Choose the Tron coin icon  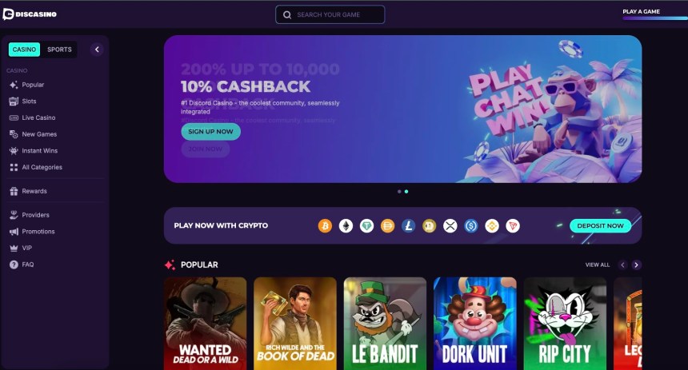coord(513,226)
